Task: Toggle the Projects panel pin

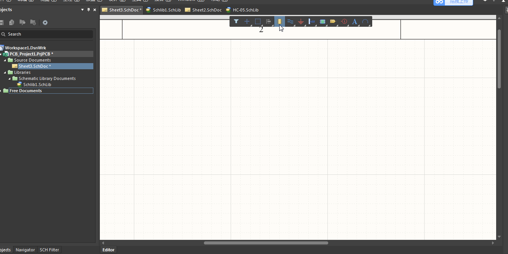Action: (x=88, y=10)
